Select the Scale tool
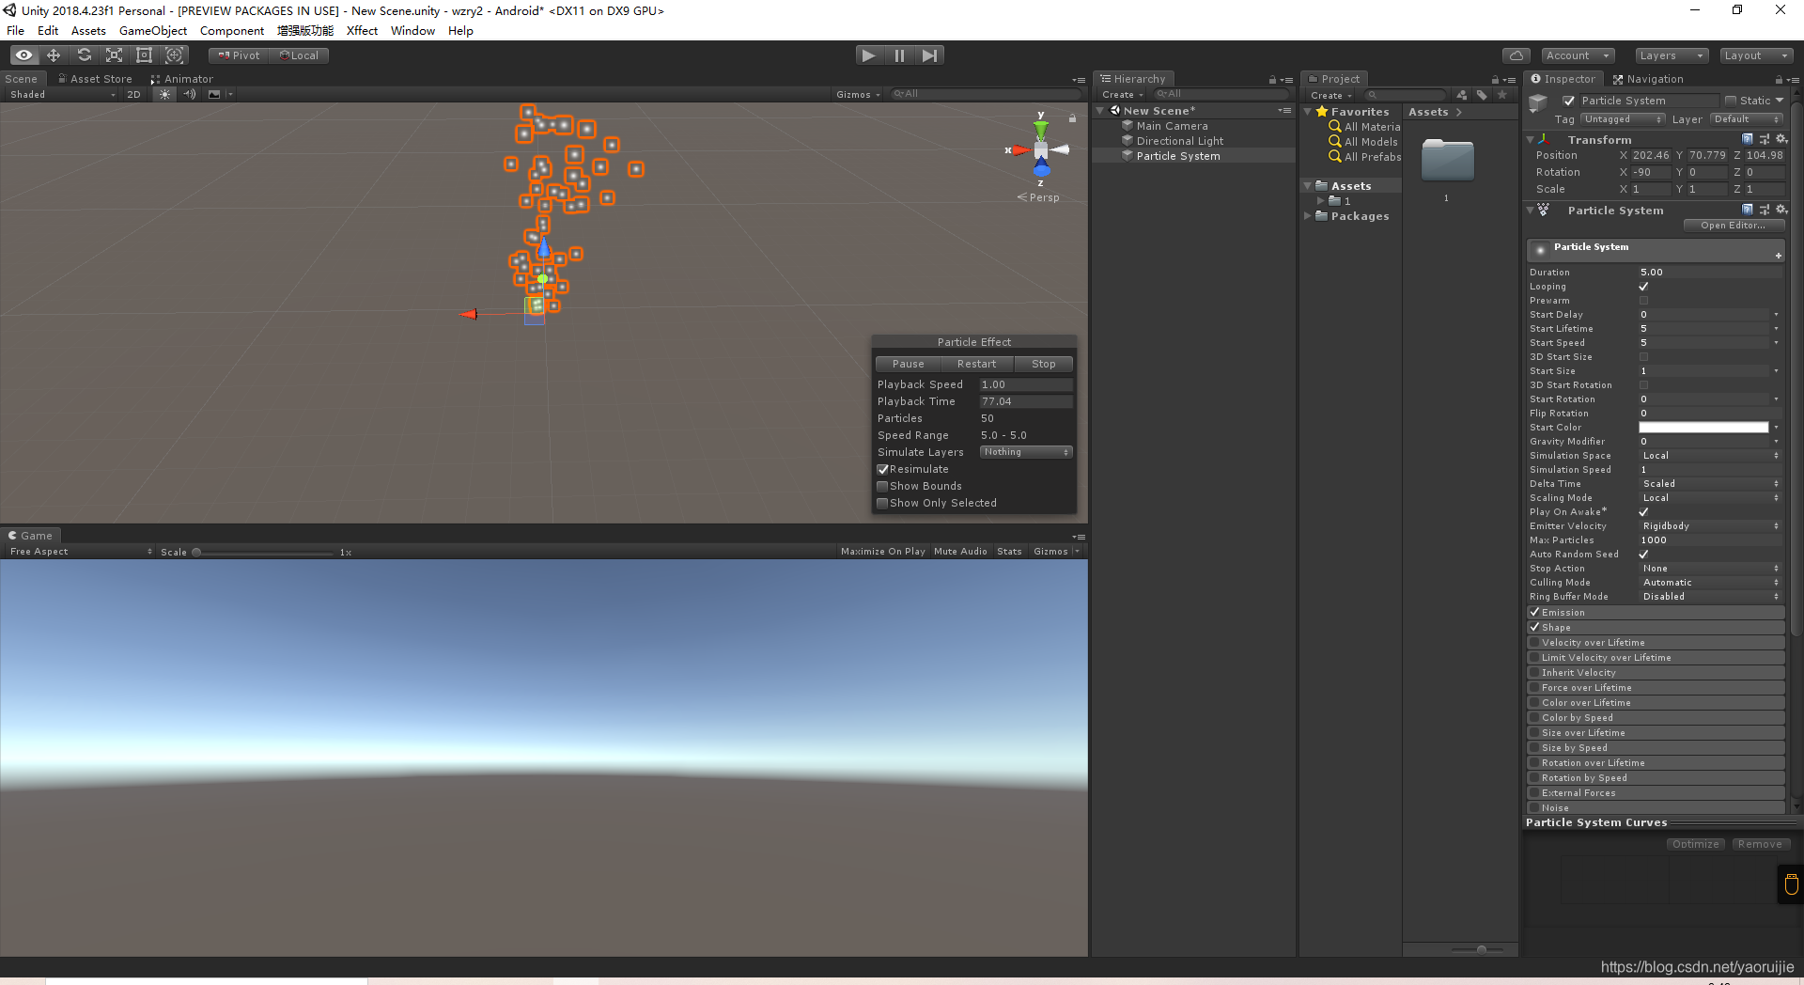 [x=115, y=55]
